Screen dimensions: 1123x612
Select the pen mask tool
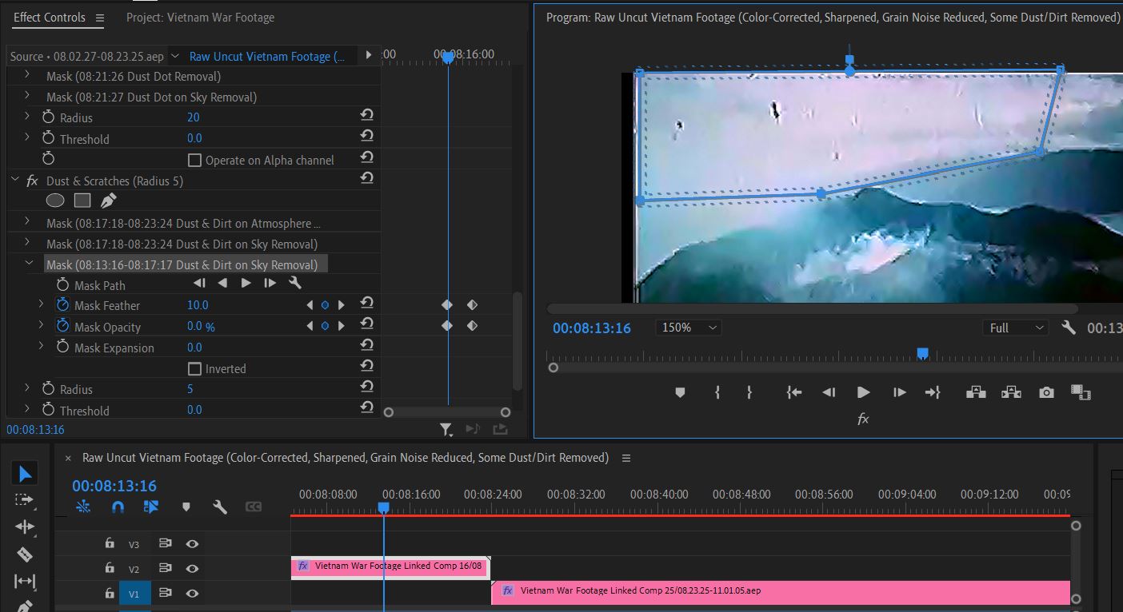click(x=108, y=201)
